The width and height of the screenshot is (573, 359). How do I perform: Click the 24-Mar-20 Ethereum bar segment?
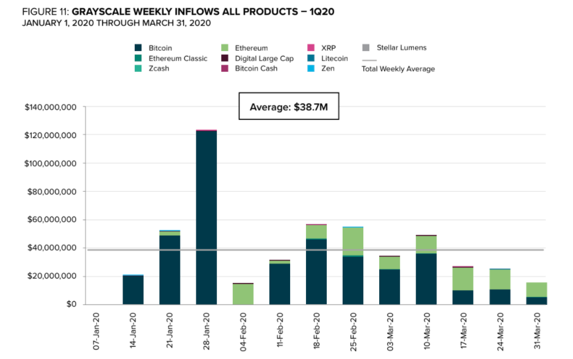(x=500, y=279)
